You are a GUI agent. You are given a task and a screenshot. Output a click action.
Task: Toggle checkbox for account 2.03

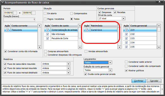tap(126, 38)
